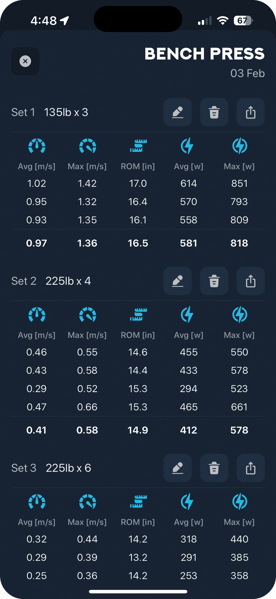
Task: Delete Set 2 using the trash icon
Action: click(x=214, y=281)
